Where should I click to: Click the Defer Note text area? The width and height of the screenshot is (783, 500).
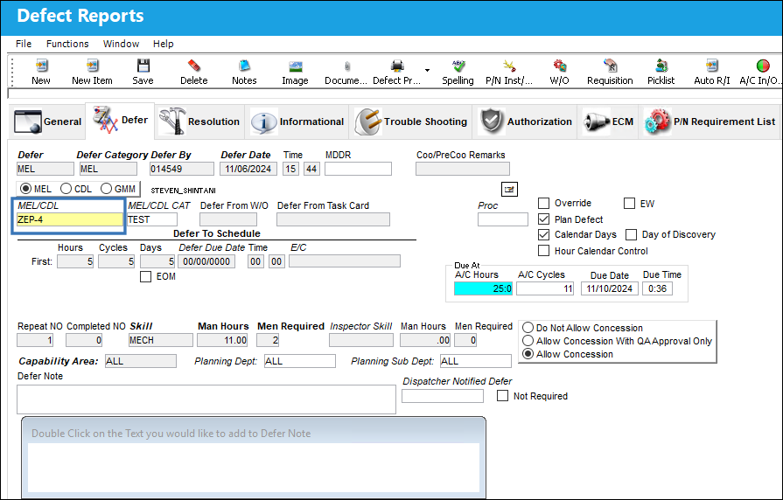coord(206,399)
